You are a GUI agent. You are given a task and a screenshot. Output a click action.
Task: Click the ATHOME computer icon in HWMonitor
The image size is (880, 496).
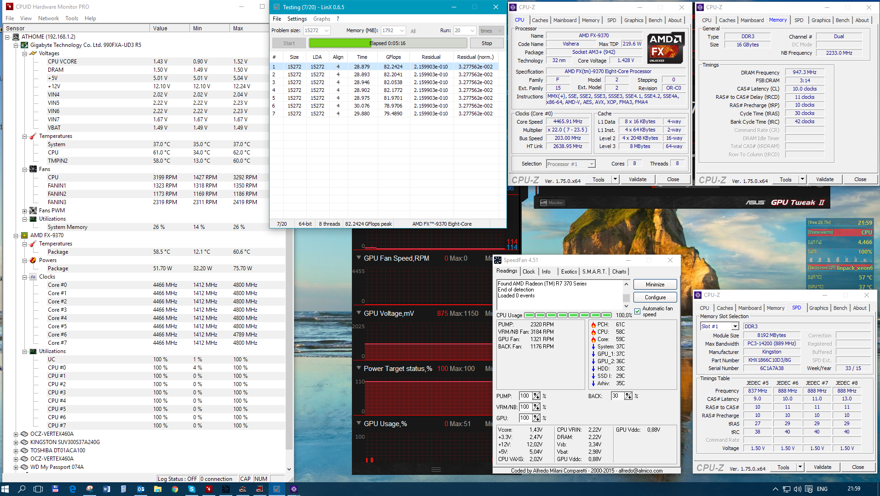[x=16, y=37]
